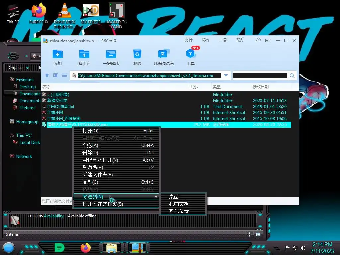
Task: Choose 打开(O) from context menu
Action: pos(116,131)
